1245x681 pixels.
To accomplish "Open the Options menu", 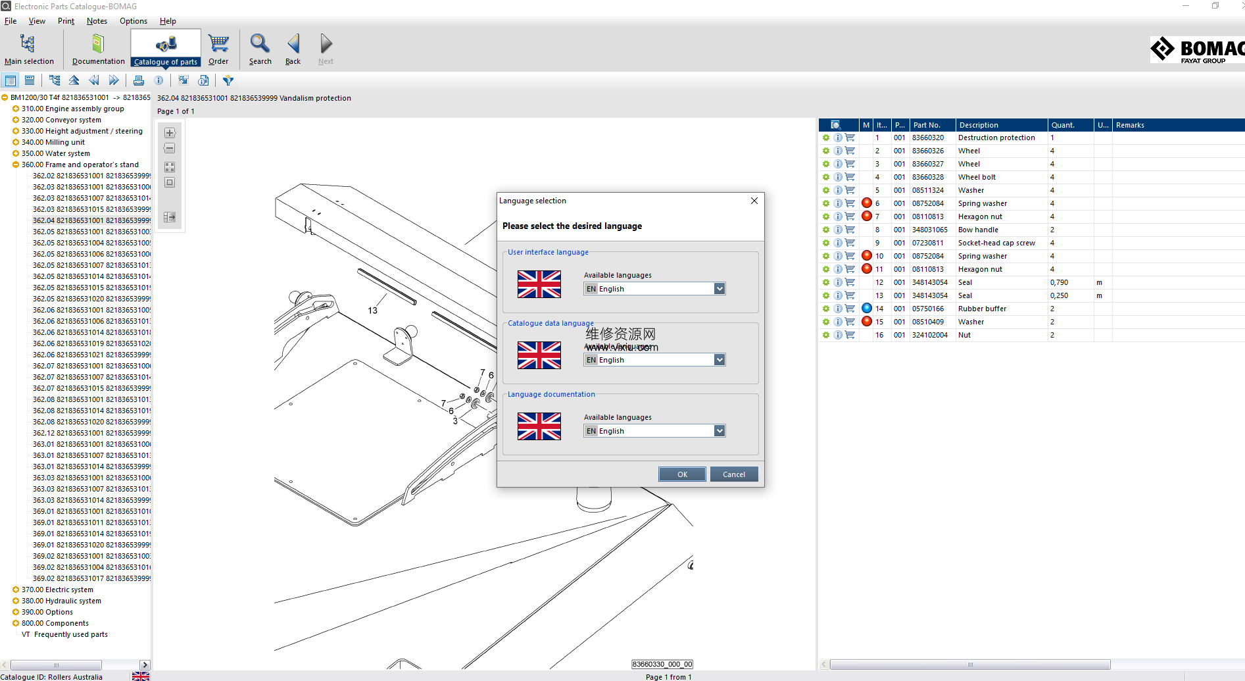I will click(x=134, y=21).
